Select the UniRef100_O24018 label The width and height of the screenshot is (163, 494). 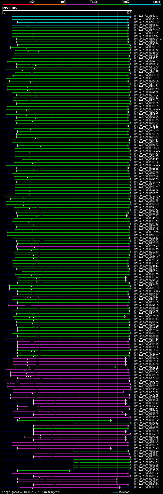click(146, 199)
